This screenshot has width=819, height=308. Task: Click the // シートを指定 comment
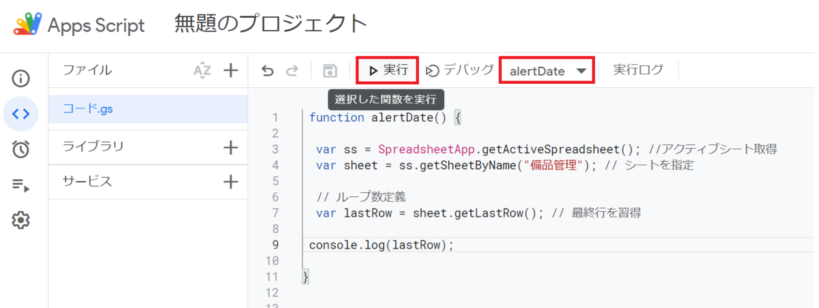tap(649, 165)
